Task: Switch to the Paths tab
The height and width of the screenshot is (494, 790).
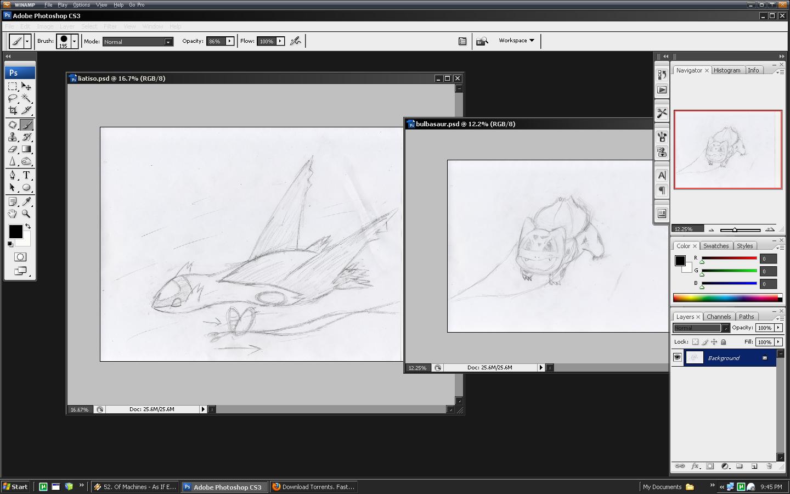Action: 746,317
